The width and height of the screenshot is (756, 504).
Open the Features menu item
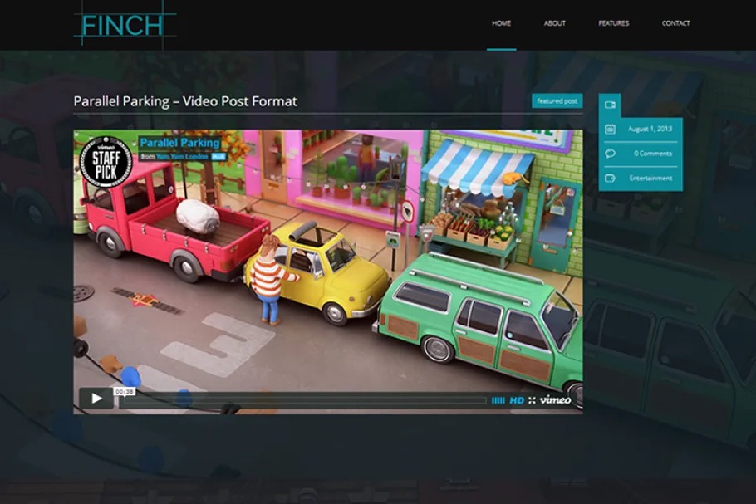(x=613, y=23)
